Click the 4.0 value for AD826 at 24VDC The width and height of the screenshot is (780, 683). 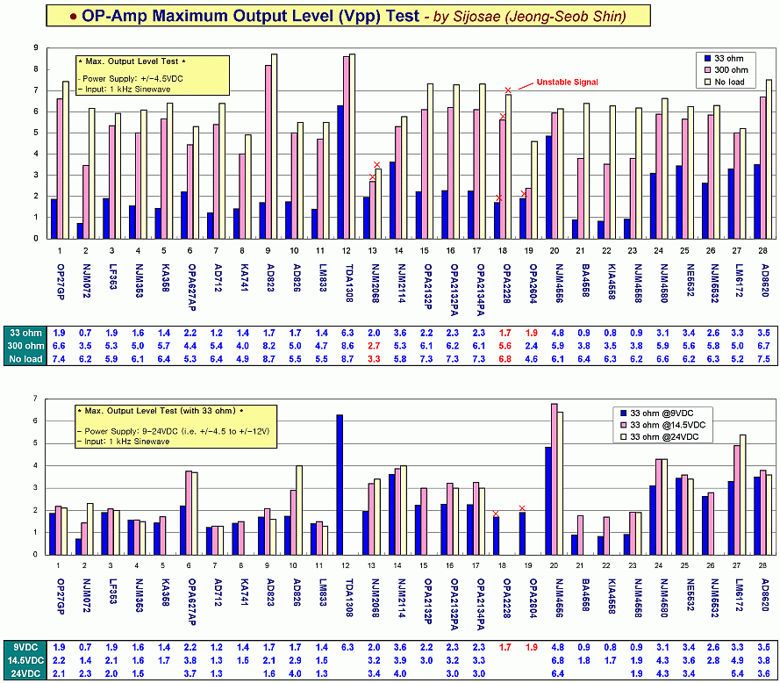coord(295,673)
